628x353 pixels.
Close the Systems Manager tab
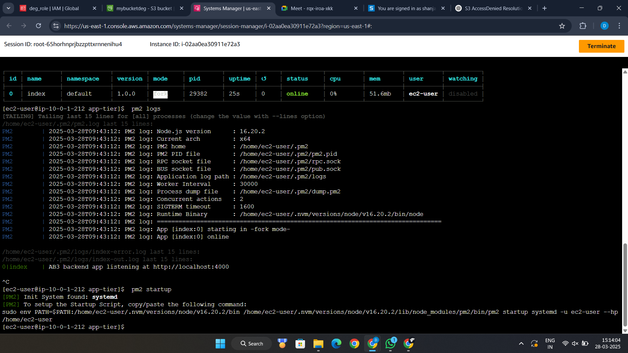(269, 9)
